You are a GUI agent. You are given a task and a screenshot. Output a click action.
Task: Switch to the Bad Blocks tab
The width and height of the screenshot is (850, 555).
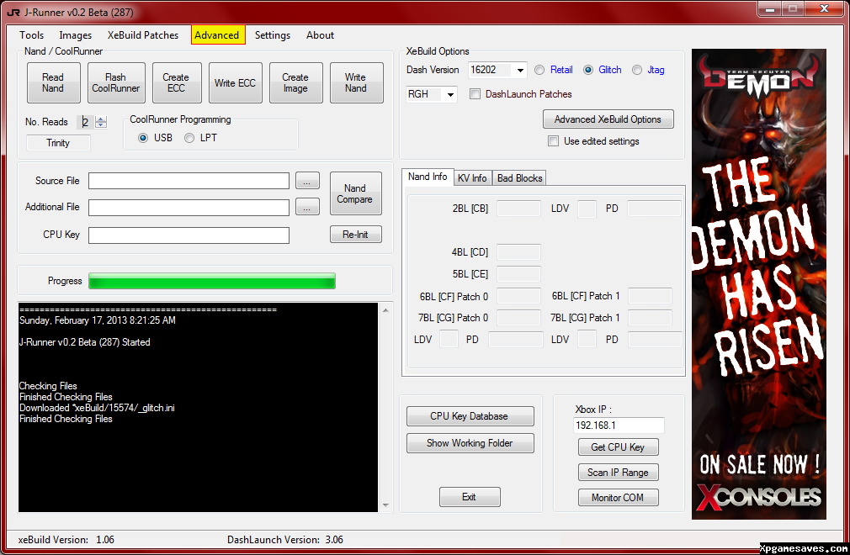pyautogui.click(x=519, y=178)
